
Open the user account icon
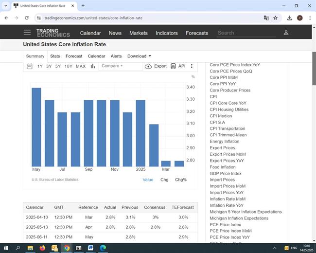[x=286, y=33]
